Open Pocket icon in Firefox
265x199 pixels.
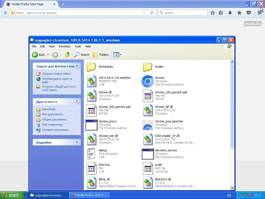tap(249, 13)
